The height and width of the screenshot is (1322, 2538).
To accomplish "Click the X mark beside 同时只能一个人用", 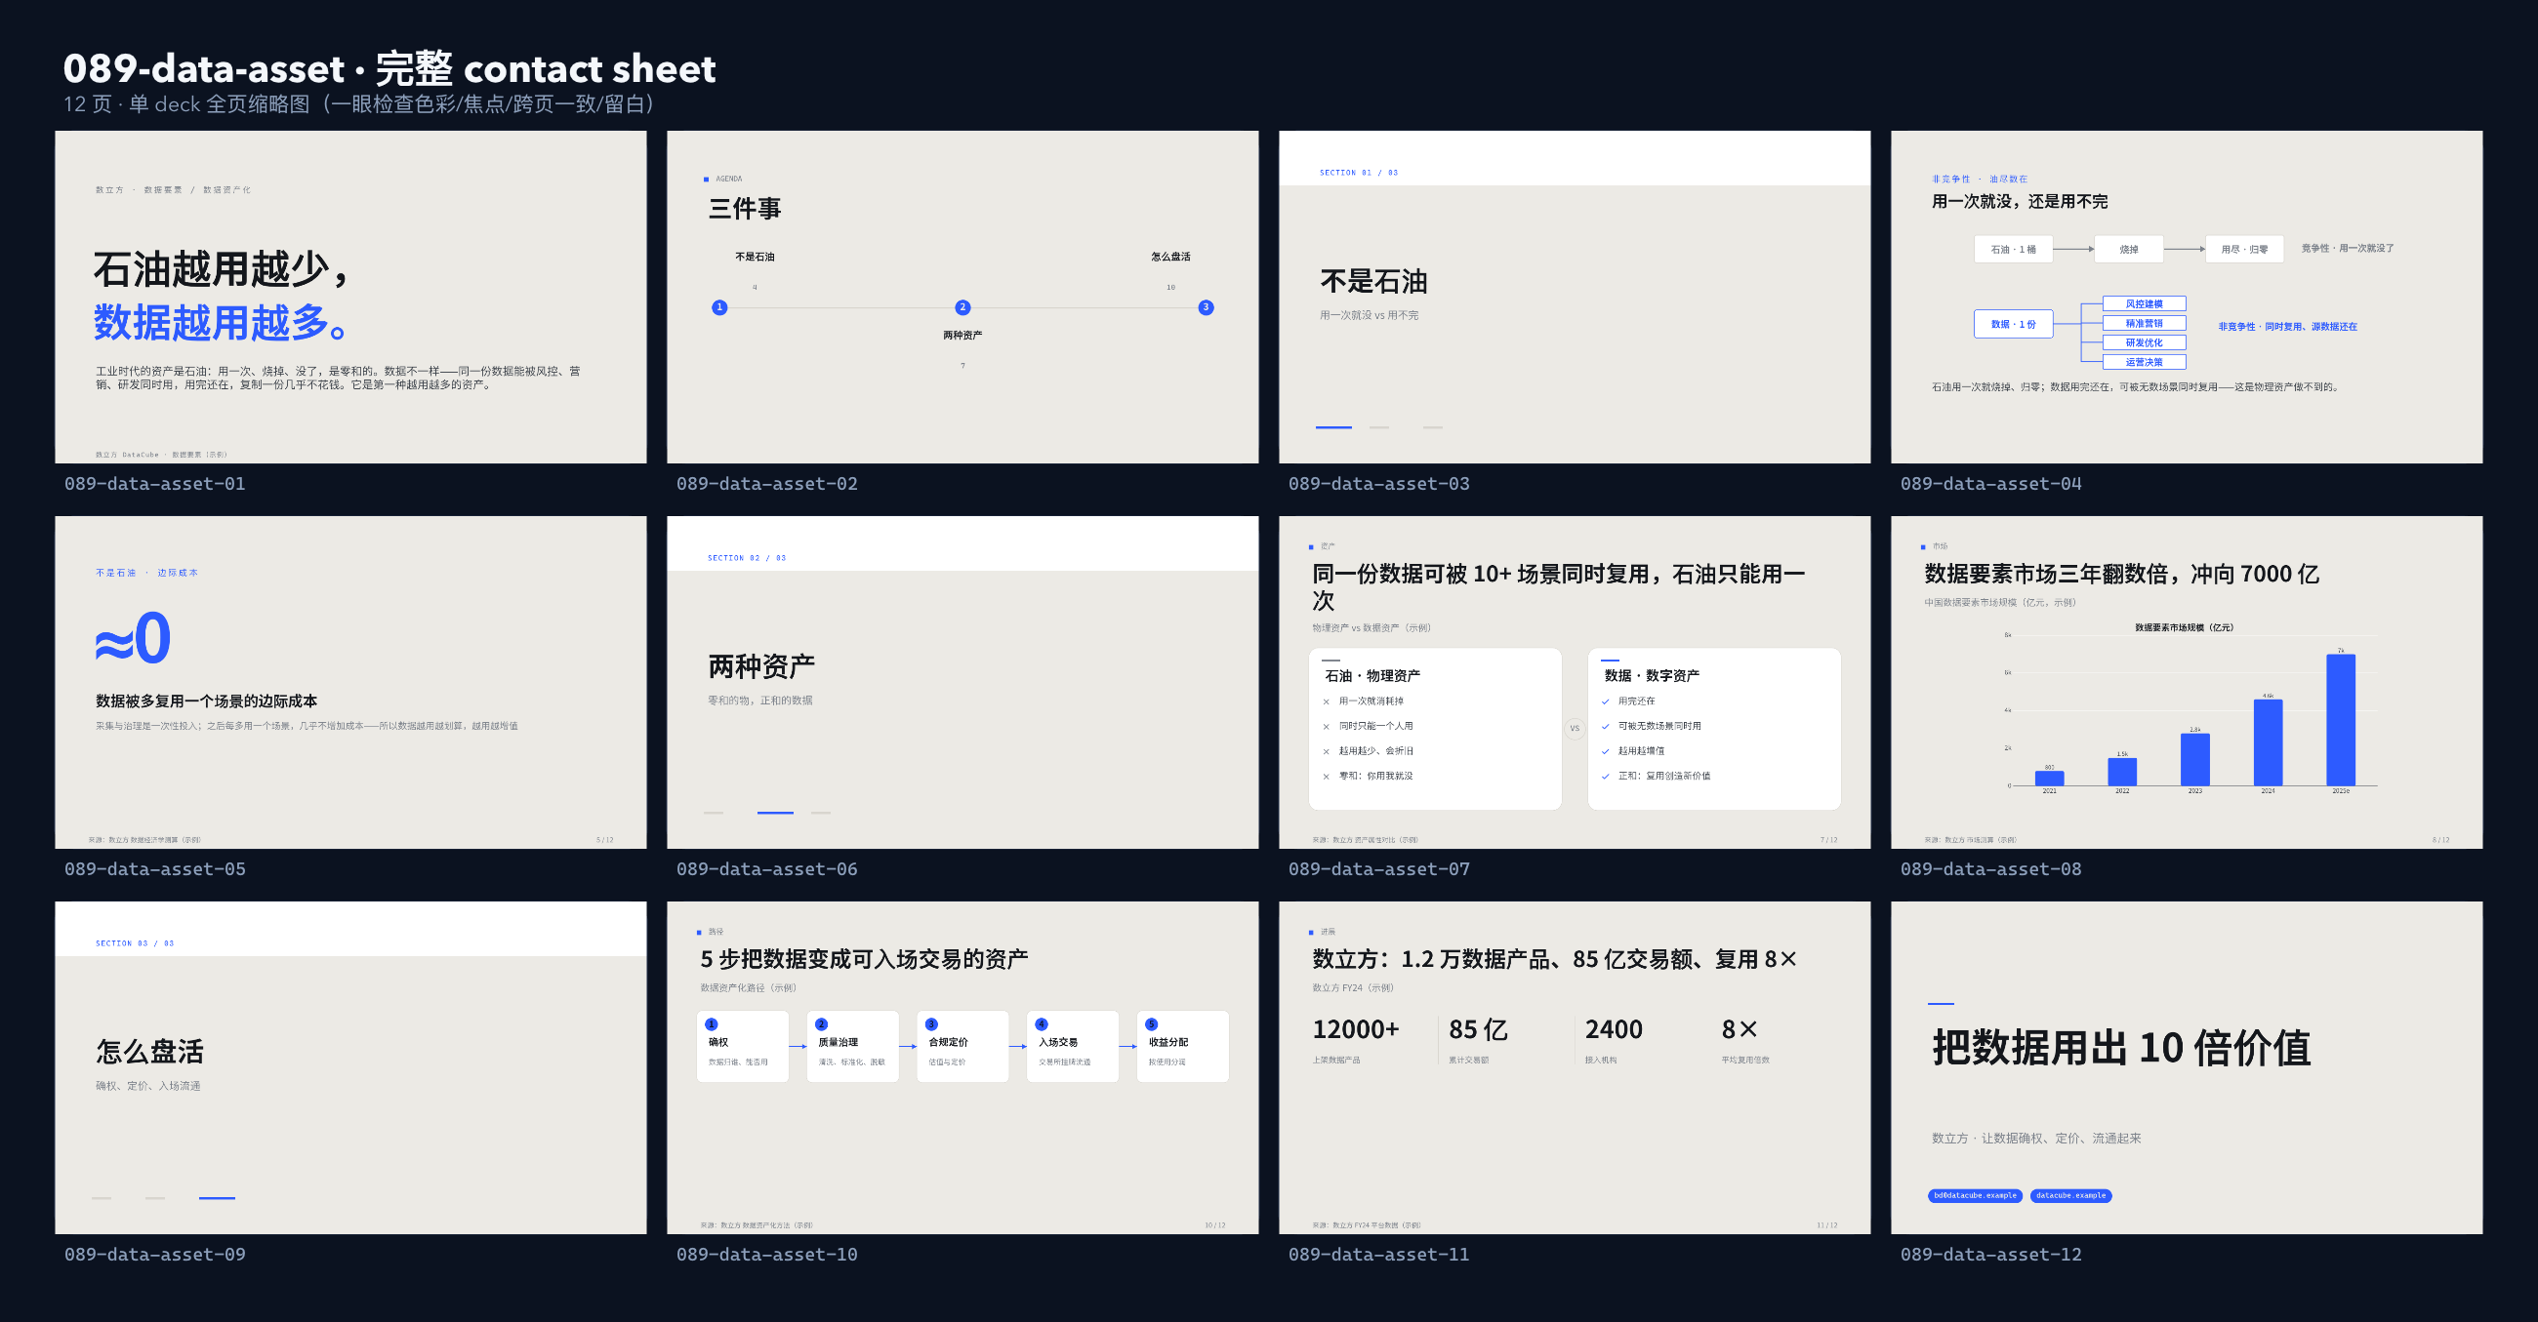I will pyautogui.click(x=1327, y=727).
